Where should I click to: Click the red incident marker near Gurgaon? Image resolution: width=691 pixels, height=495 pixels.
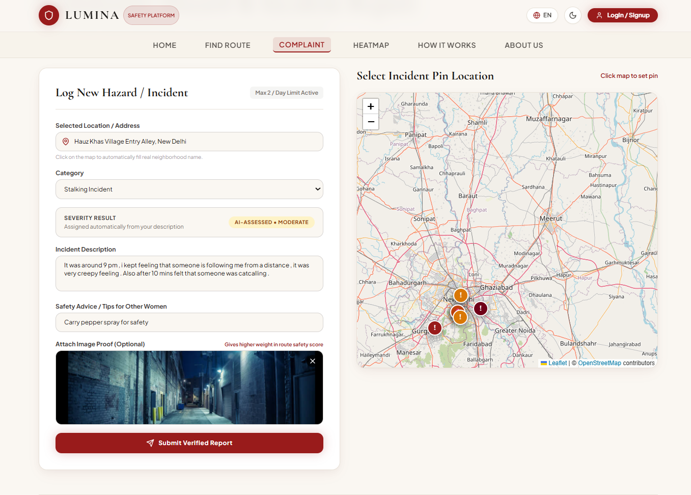coord(435,327)
